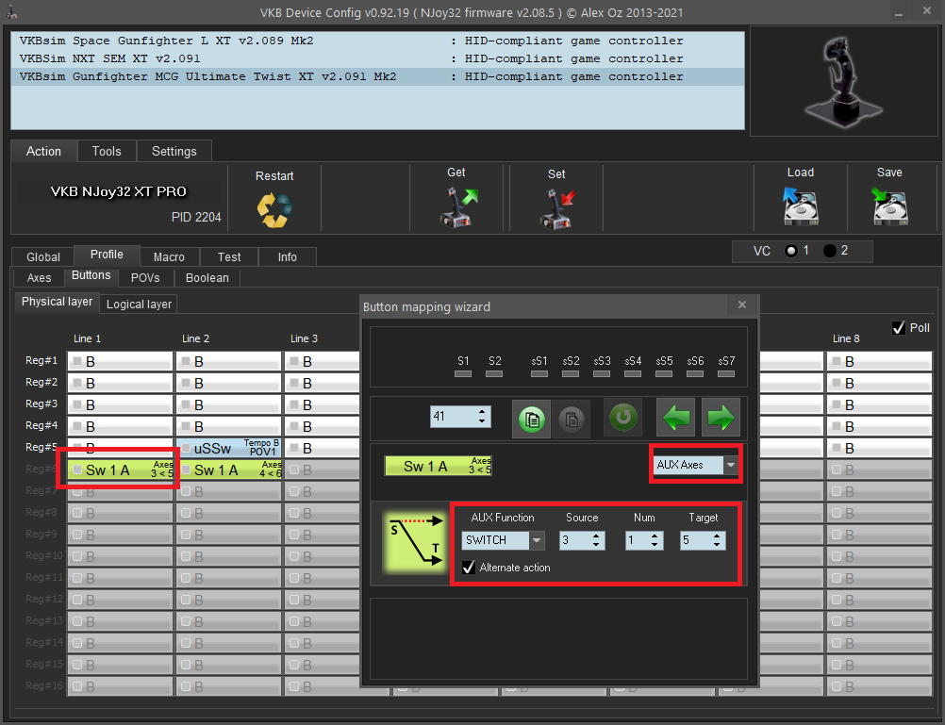Image resolution: width=945 pixels, height=725 pixels.
Task: Click Reg#3 button cell in Line 8
Action: coord(880,404)
